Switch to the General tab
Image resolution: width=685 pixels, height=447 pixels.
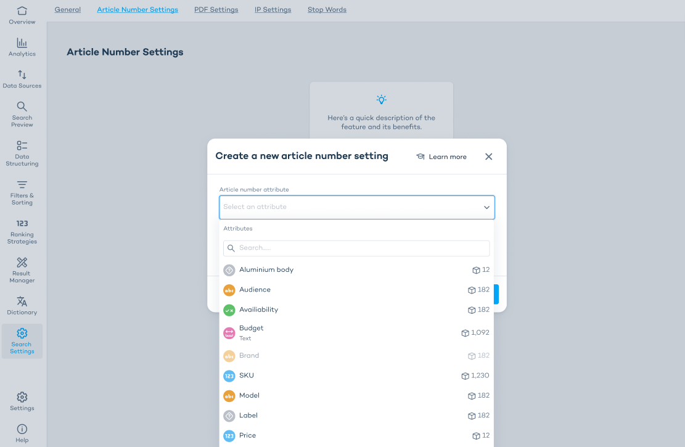pyautogui.click(x=68, y=10)
